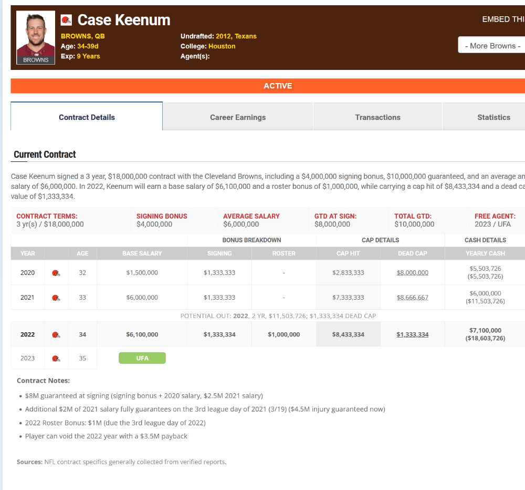Click the Browns helmet icon in the 2020 row
The width and height of the screenshot is (525, 490).
pos(56,273)
